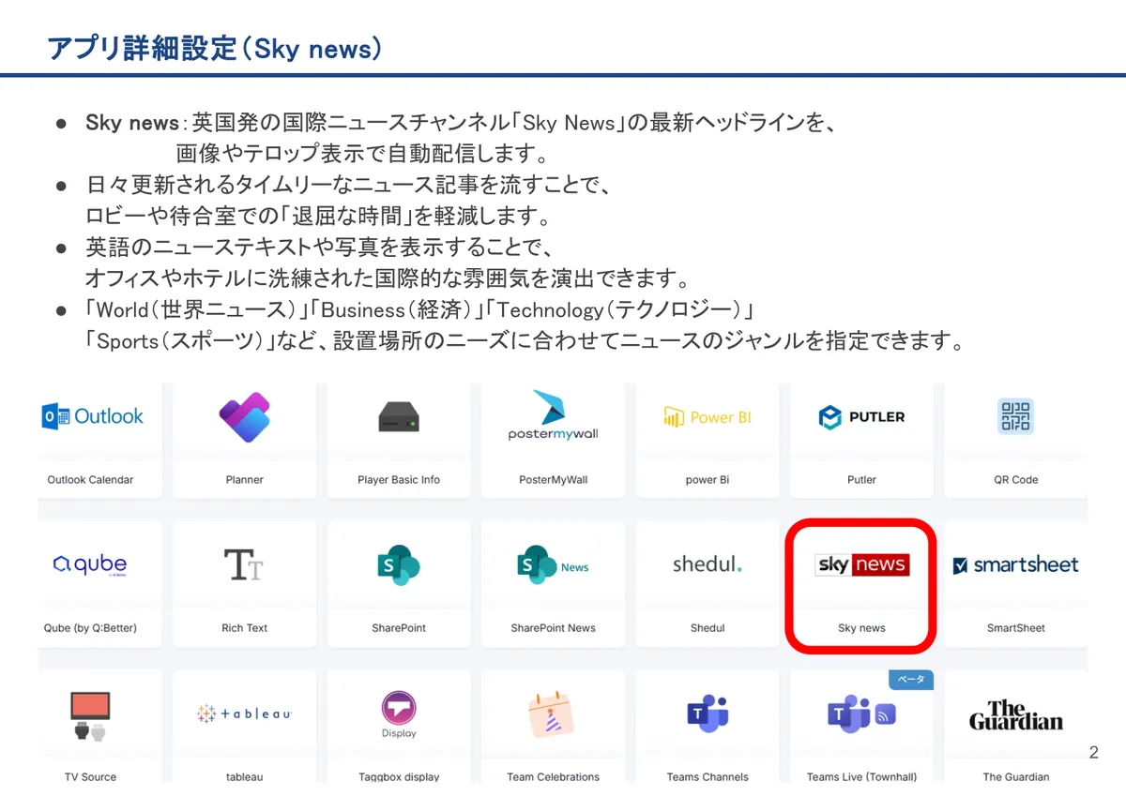Click the 'SmartSheet' caption text
This screenshot has height=796, width=1126.
(x=1015, y=628)
